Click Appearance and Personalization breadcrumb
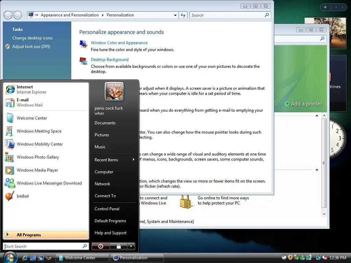 pyautogui.click(x=70, y=15)
